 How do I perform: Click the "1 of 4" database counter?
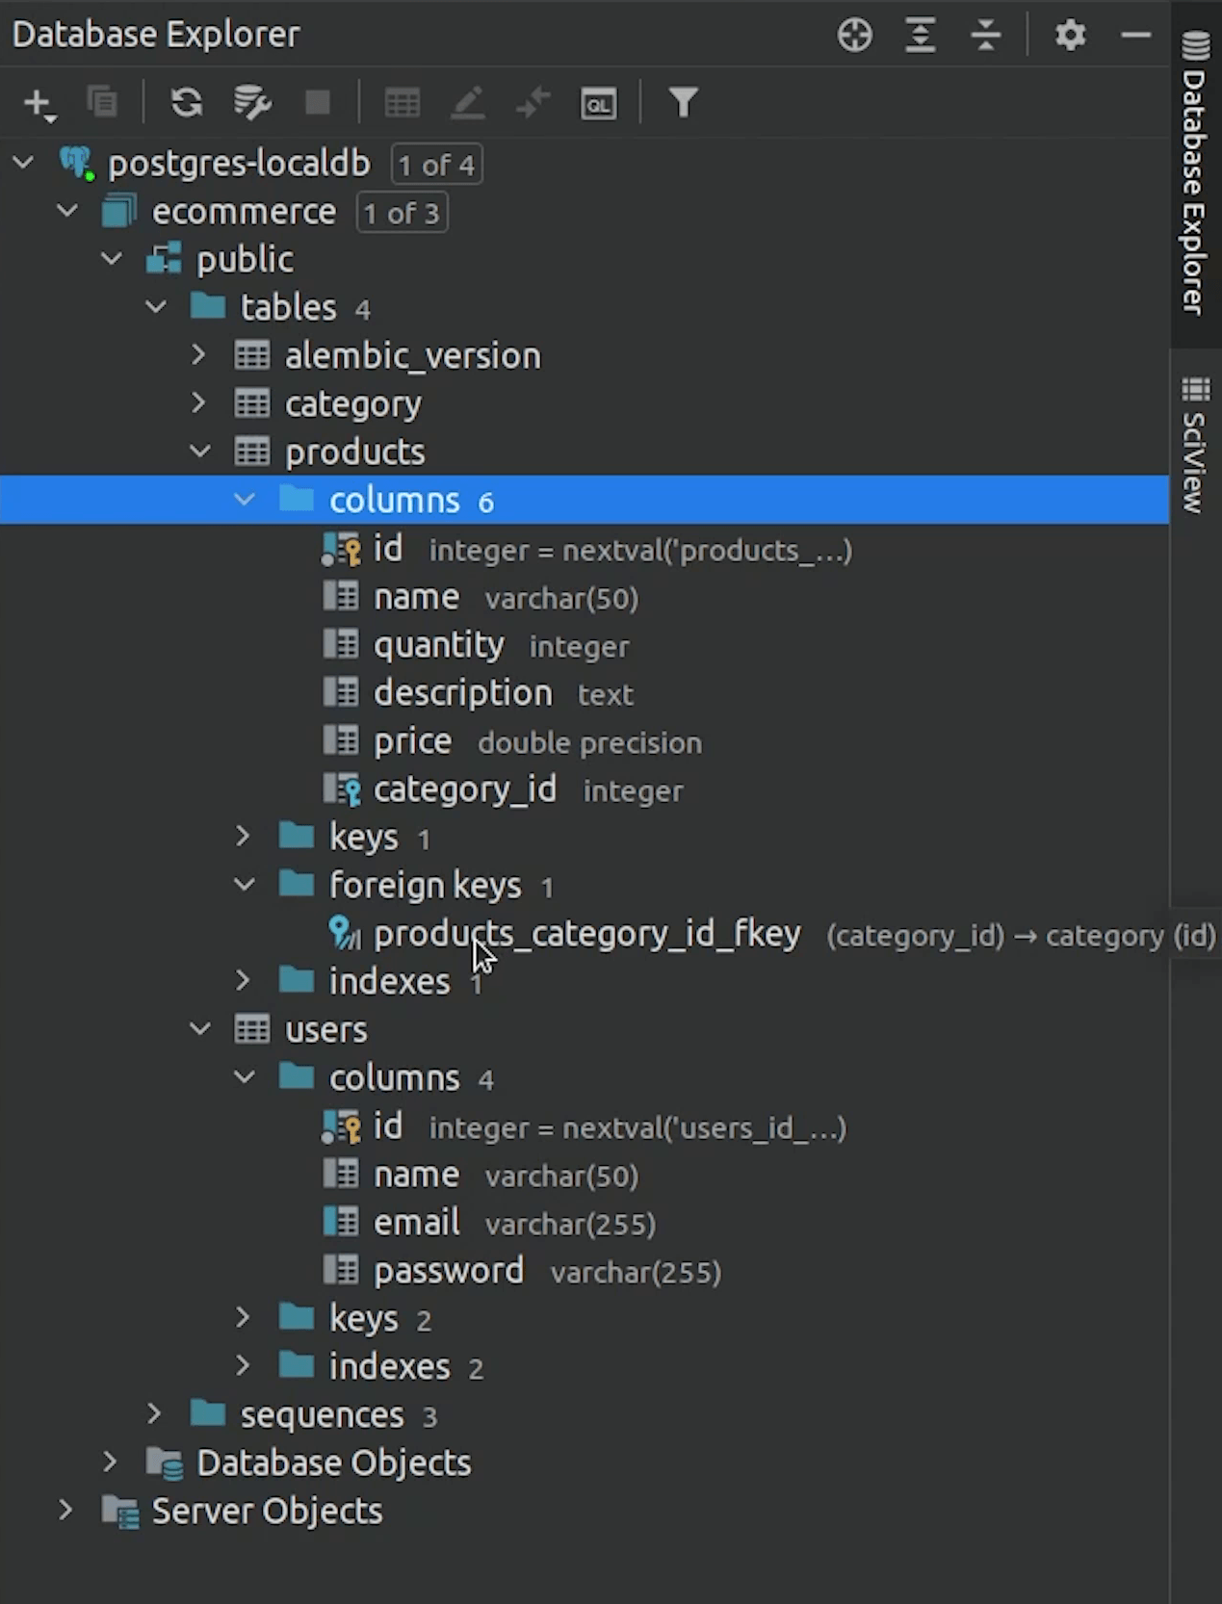tap(436, 165)
